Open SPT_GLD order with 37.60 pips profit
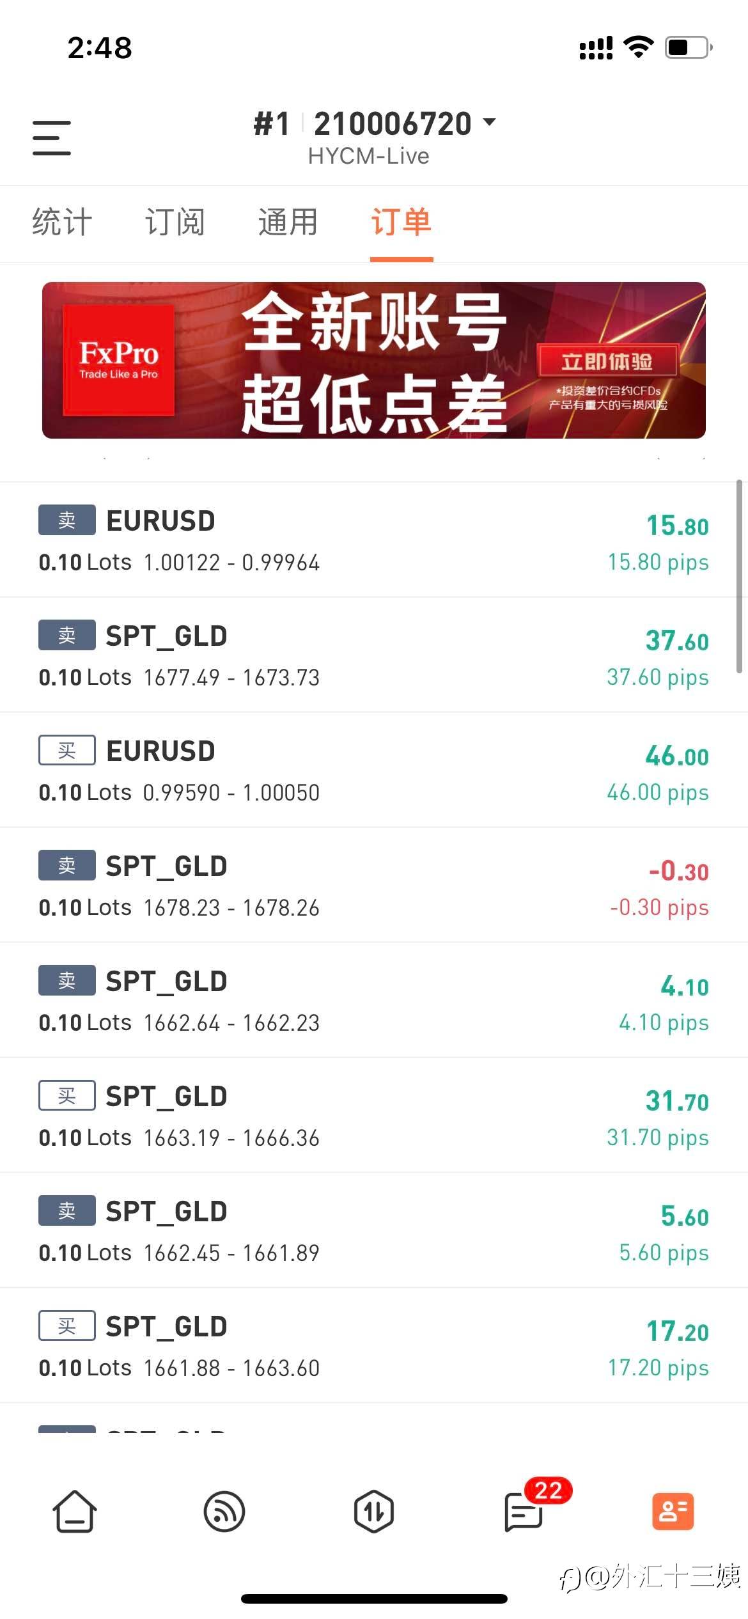 [373, 655]
